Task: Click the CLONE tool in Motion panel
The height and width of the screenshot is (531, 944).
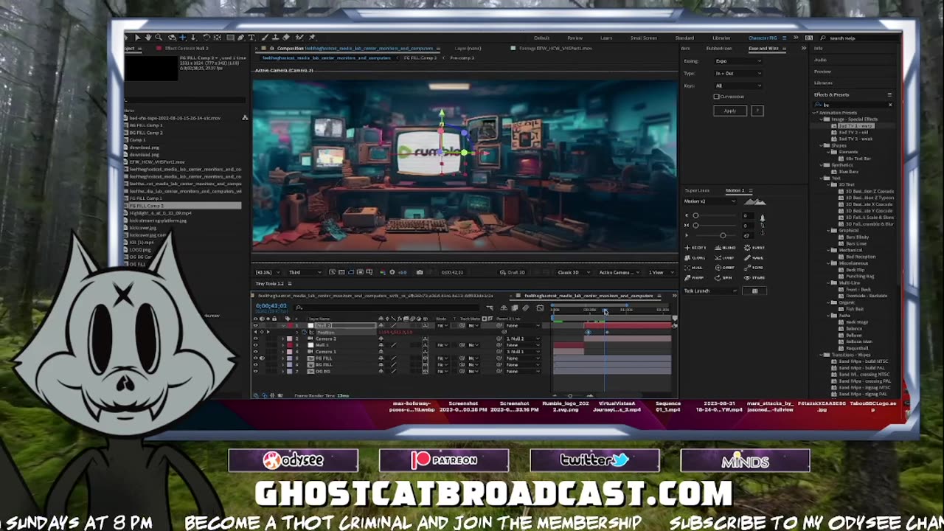Action: (x=695, y=258)
